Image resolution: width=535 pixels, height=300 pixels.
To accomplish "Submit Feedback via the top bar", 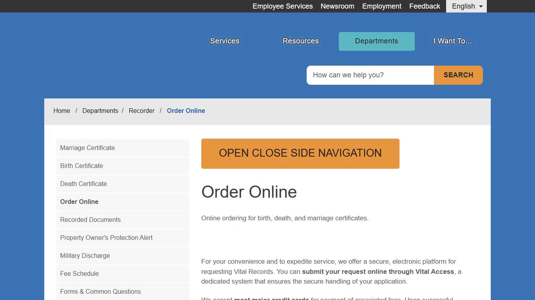I will (x=424, y=6).
